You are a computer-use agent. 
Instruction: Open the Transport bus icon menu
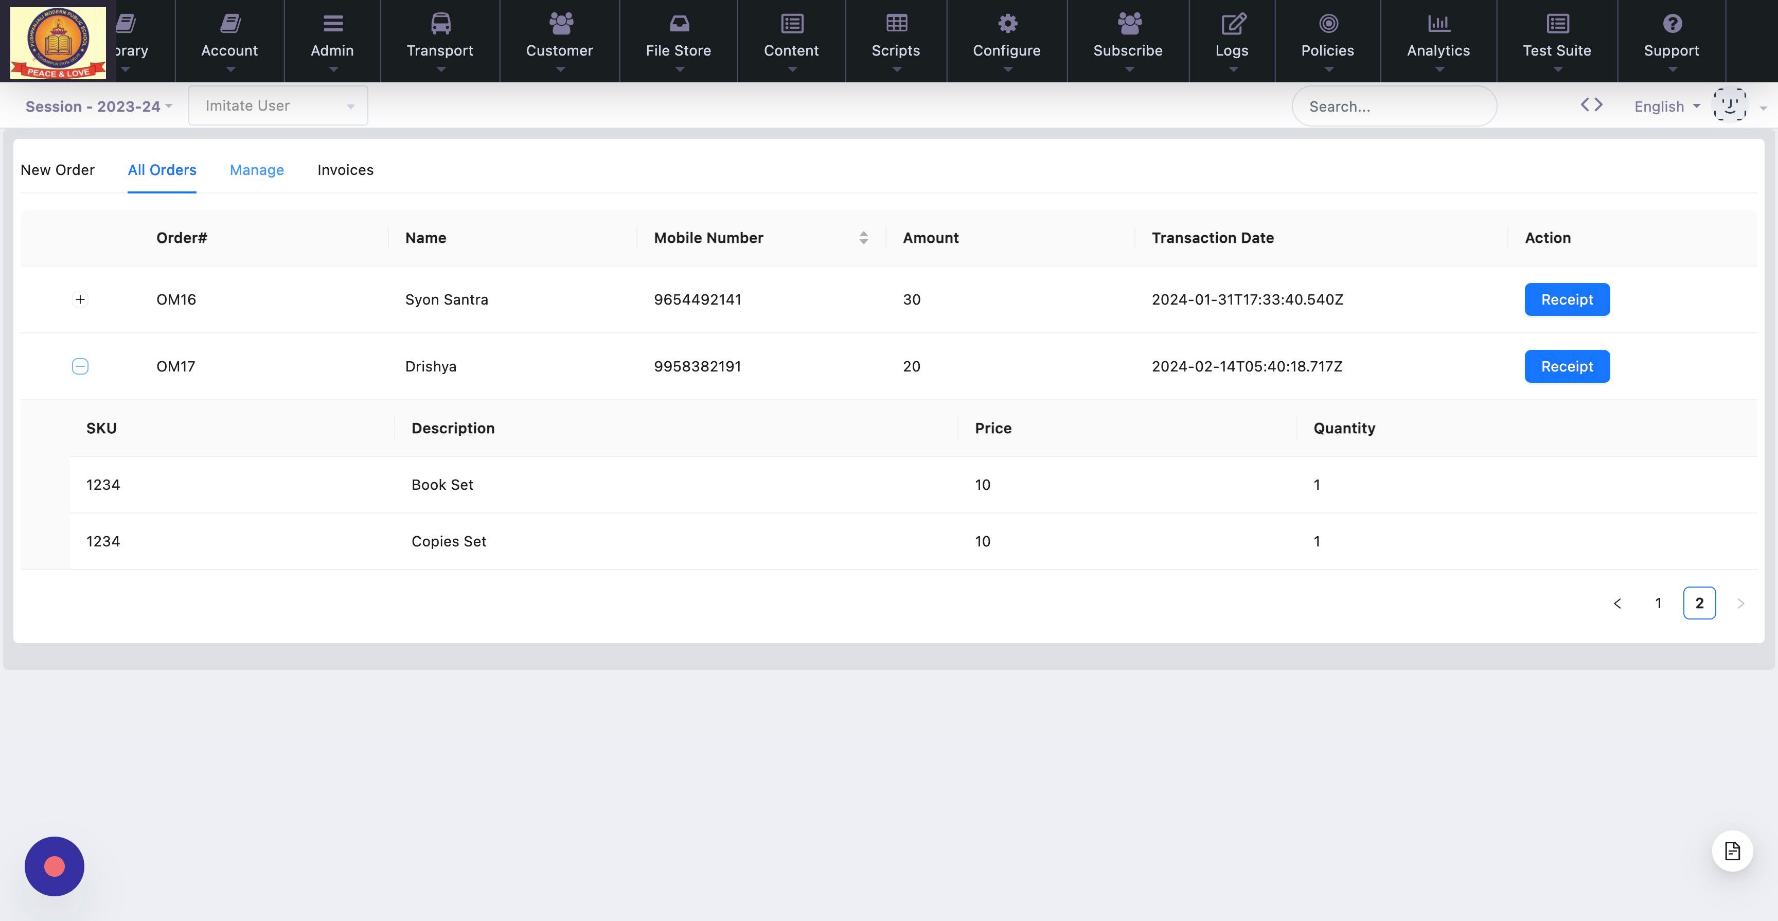click(x=440, y=24)
